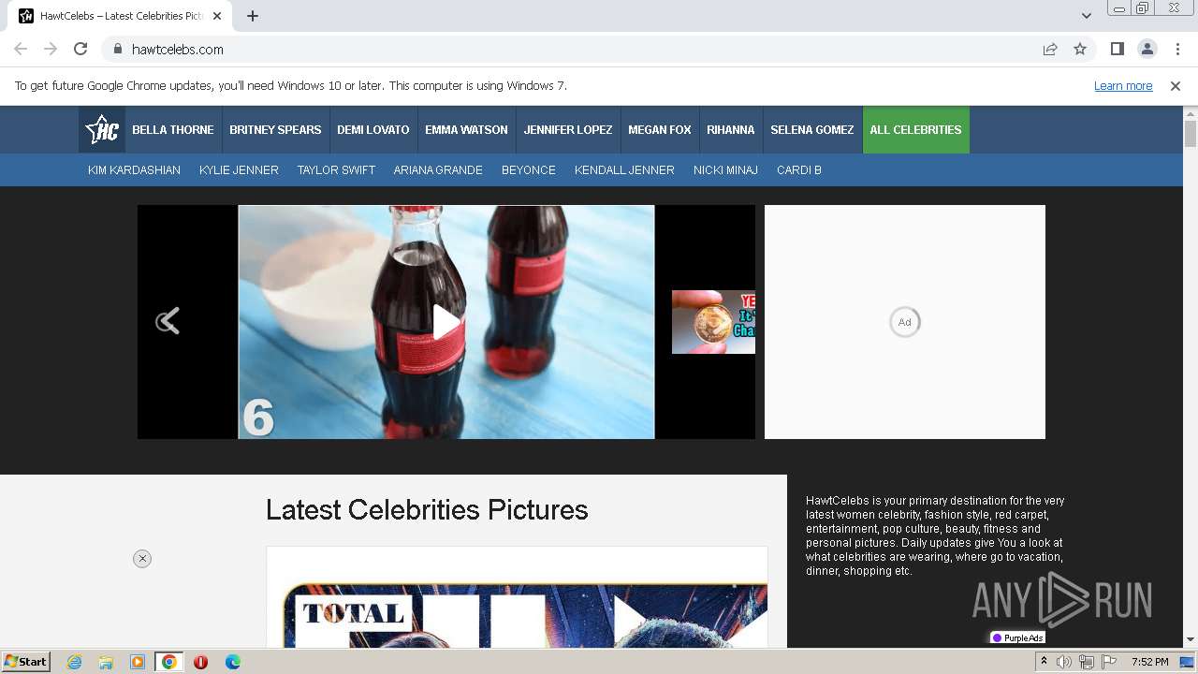Click the scrollbar down arrow

(1191, 640)
